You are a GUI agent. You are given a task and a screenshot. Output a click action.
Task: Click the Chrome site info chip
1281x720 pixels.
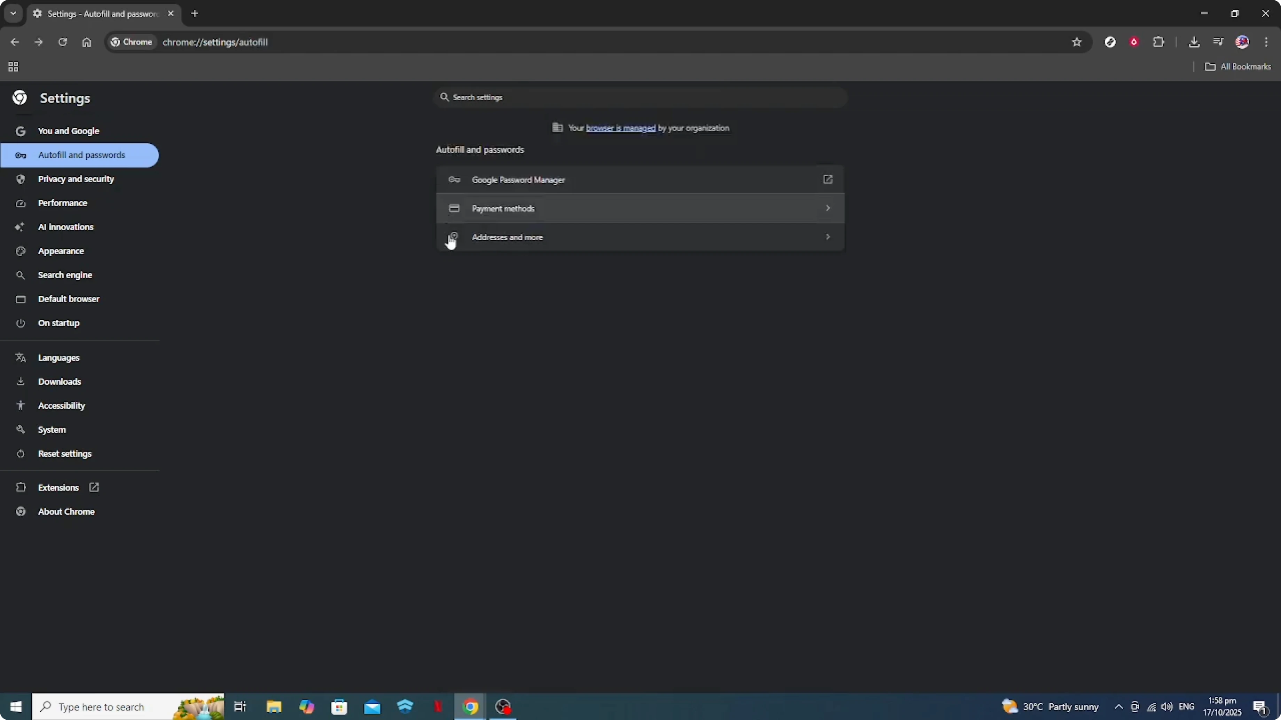click(x=132, y=42)
